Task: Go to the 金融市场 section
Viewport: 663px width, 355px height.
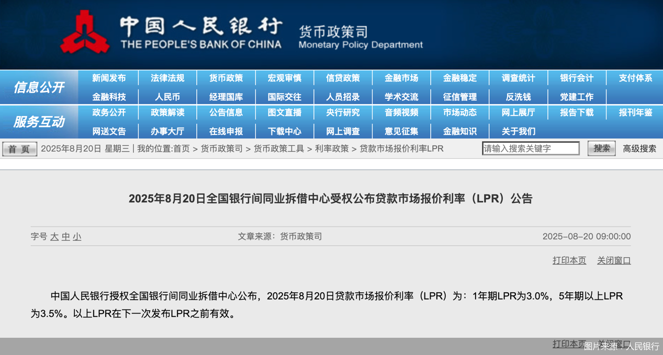Action: click(401, 78)
